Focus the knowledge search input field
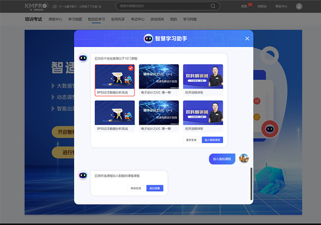This screenshot has width=321, height=225. (168, 6)
